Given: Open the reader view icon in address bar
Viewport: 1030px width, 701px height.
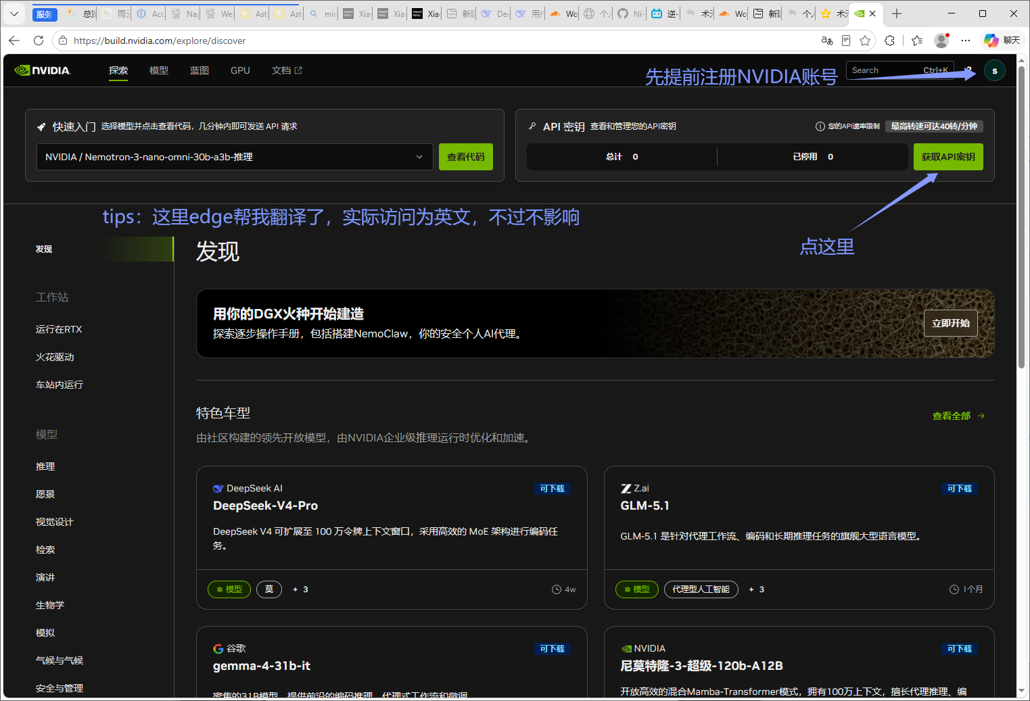Looking at the screenshot, I should tap(846, 41).
